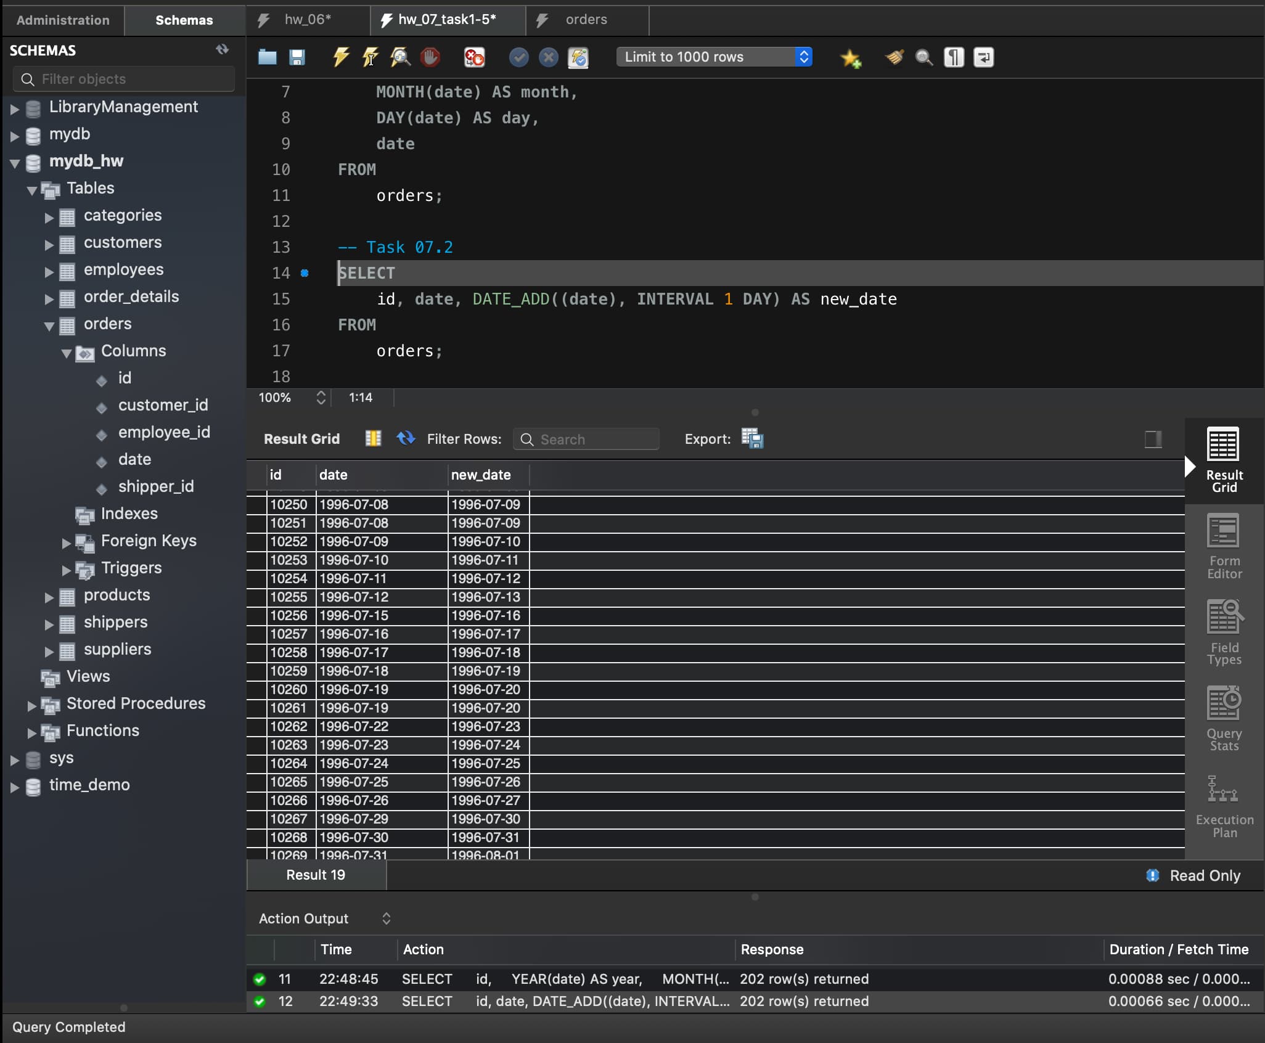Toggle invisible characters pilcrow icon
The width and height of the screenshot is (1265, 1043).
pyautogui.click(x=954, y=57)
